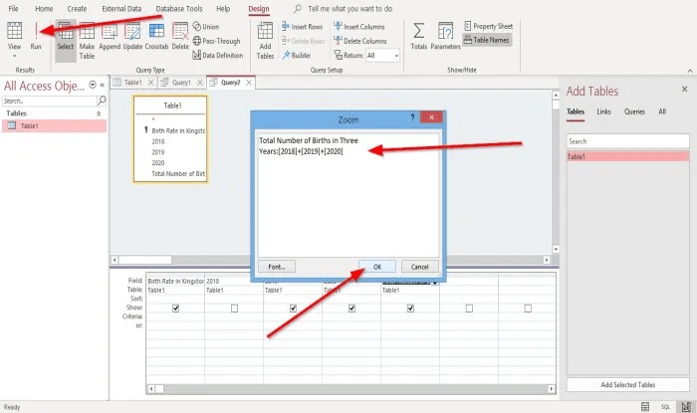The width and height of the screenshot is (697, 413).
Task: Select the Pass-Through query option
Action: [x=216, y=41]
